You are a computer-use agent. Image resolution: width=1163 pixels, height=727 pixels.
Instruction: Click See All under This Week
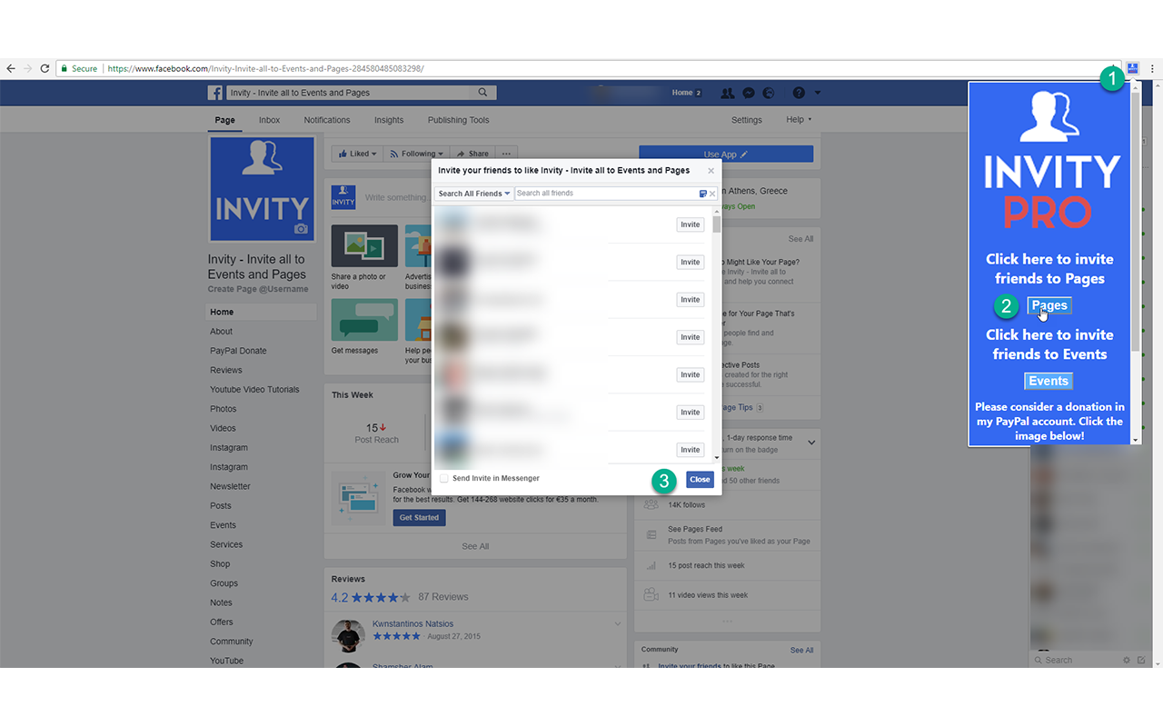[x=475, y=546]
